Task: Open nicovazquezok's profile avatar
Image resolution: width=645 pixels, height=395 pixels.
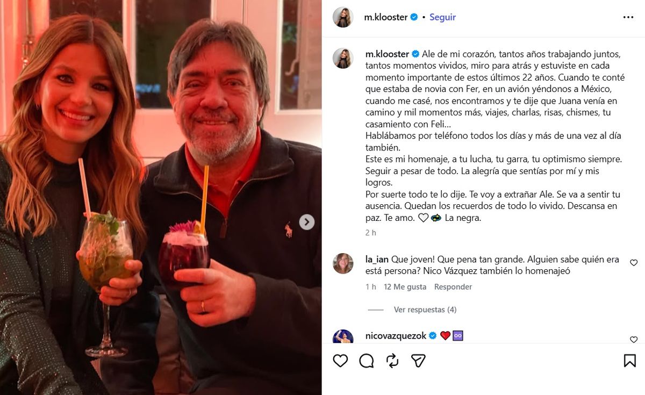Action: click(343, 337)
